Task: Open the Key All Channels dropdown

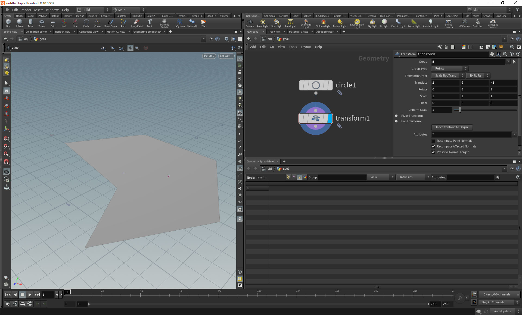Action: [500, 302]
